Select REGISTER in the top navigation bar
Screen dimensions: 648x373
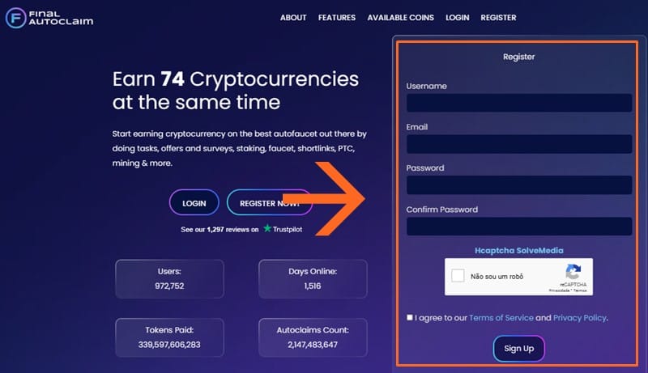tap(498, 18)
